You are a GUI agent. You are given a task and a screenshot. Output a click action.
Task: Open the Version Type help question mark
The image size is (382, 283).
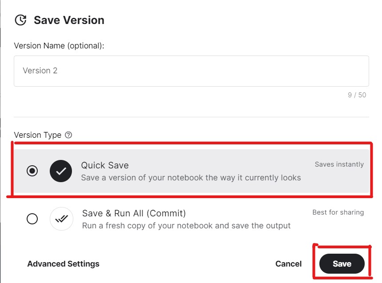(x=68, y=135)
